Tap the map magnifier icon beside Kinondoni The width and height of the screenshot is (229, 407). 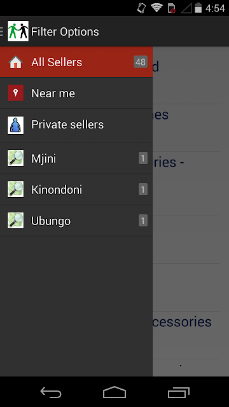point(15,190)
